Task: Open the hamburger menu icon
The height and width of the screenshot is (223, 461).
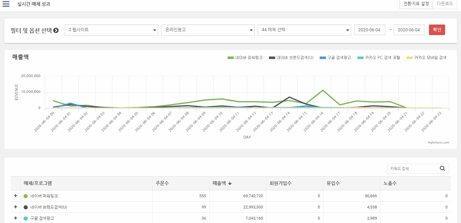Action: (x=6, y=4)
